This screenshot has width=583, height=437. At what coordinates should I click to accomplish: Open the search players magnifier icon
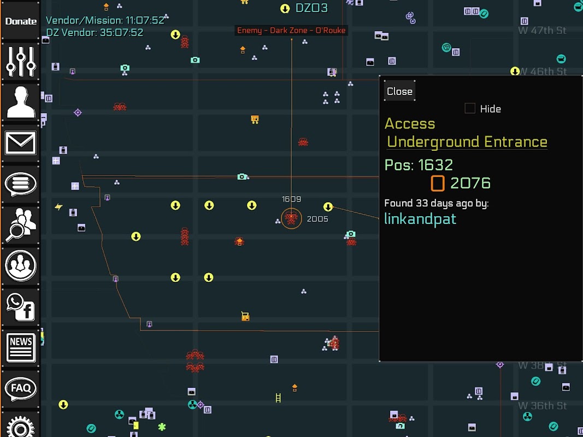pos(21,225)
